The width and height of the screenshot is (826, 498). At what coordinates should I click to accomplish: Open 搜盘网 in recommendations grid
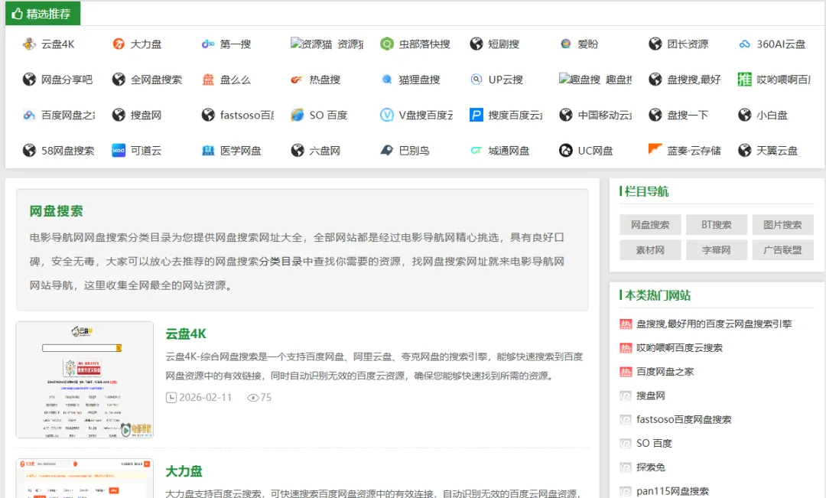pos(146,115)
